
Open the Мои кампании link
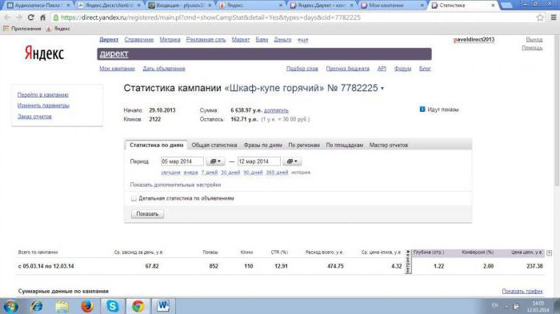117,69
